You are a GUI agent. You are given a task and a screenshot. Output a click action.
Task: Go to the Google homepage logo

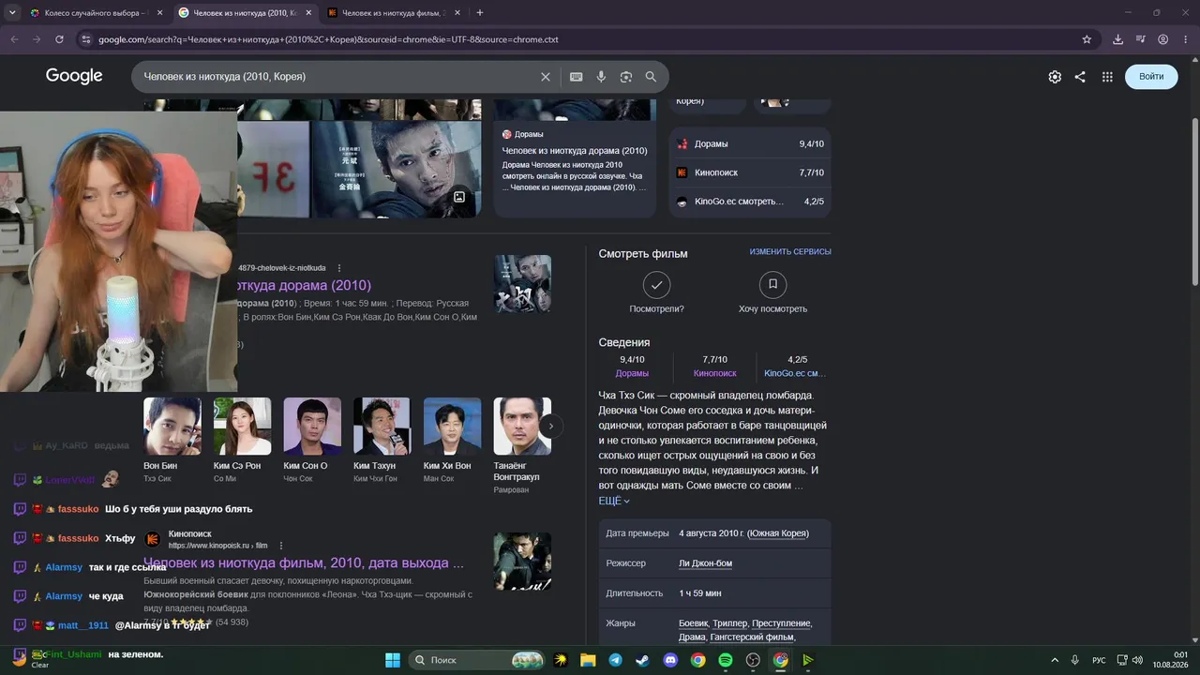tap(74, 76)
